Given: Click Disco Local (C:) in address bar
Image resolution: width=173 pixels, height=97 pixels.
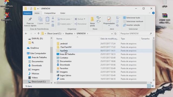Looking at the screenshot, I should pos(54,33).
